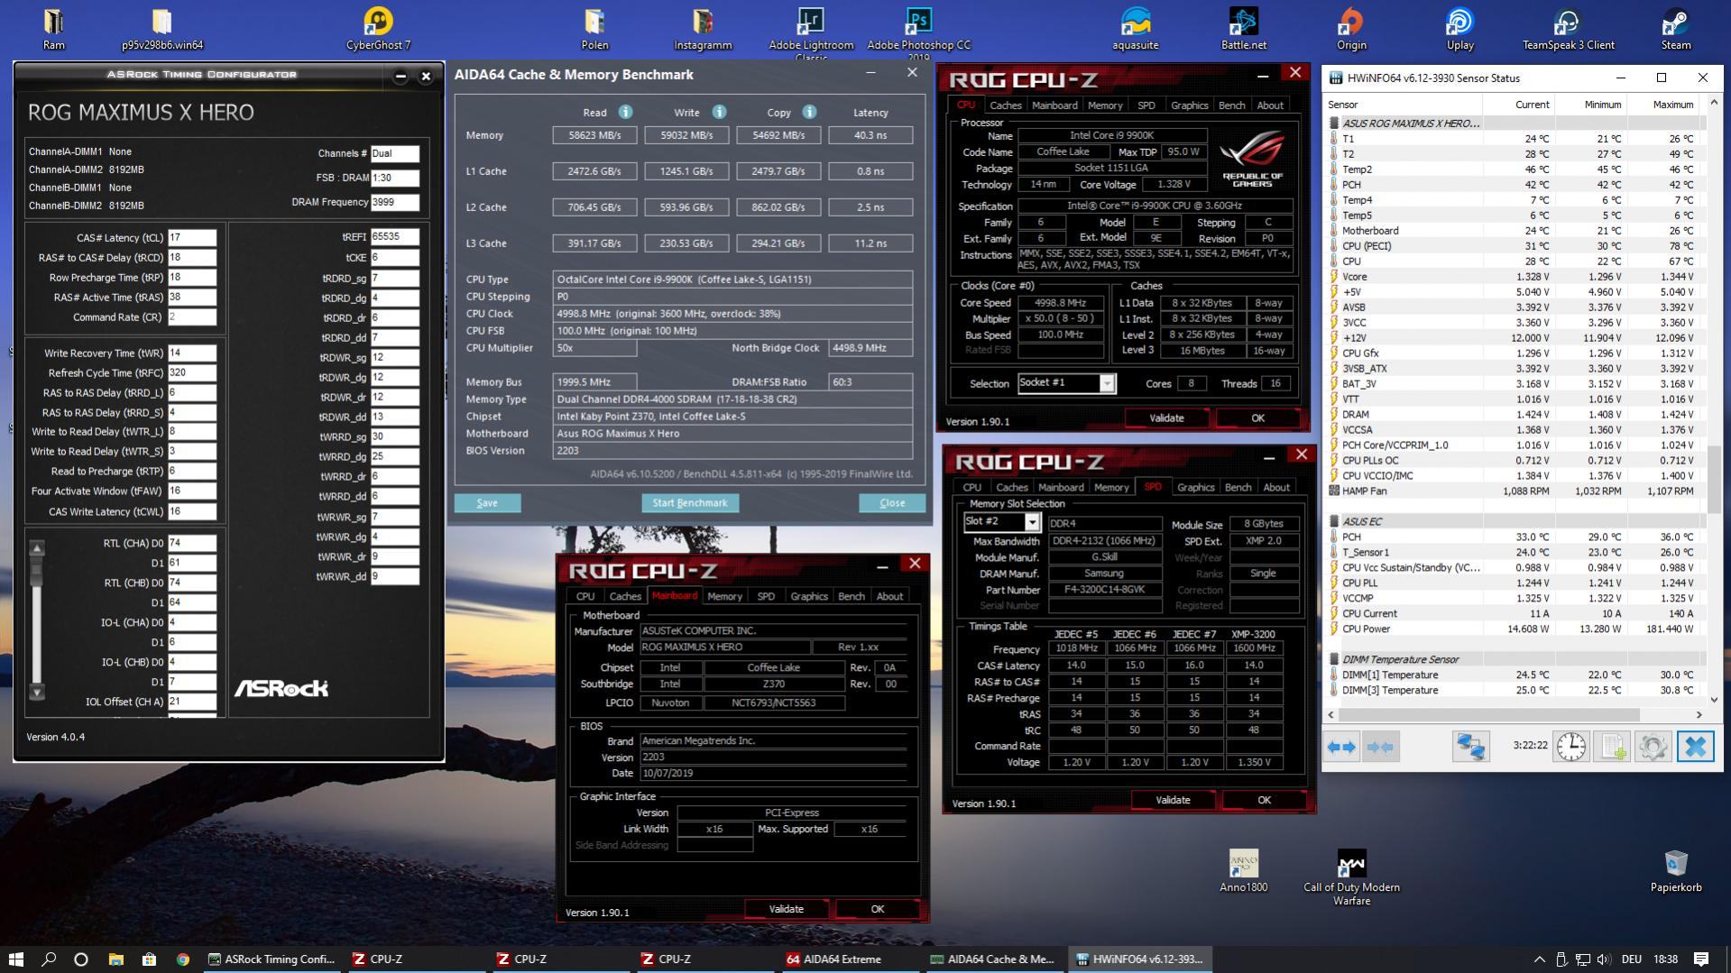The image size is (1731, 973).
Task: Click HWiNFO start logging sheet icon
Action: tap(1612, 747)
